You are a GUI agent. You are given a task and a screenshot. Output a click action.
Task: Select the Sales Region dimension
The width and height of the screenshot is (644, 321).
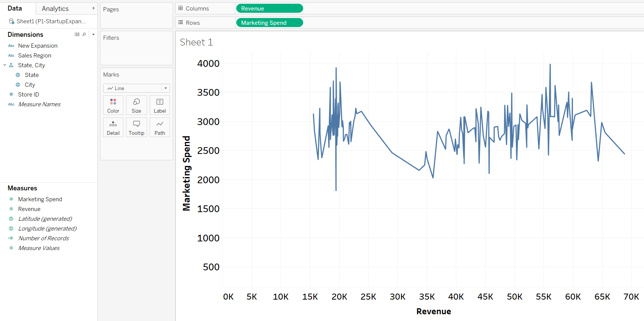tap(35, 56)
